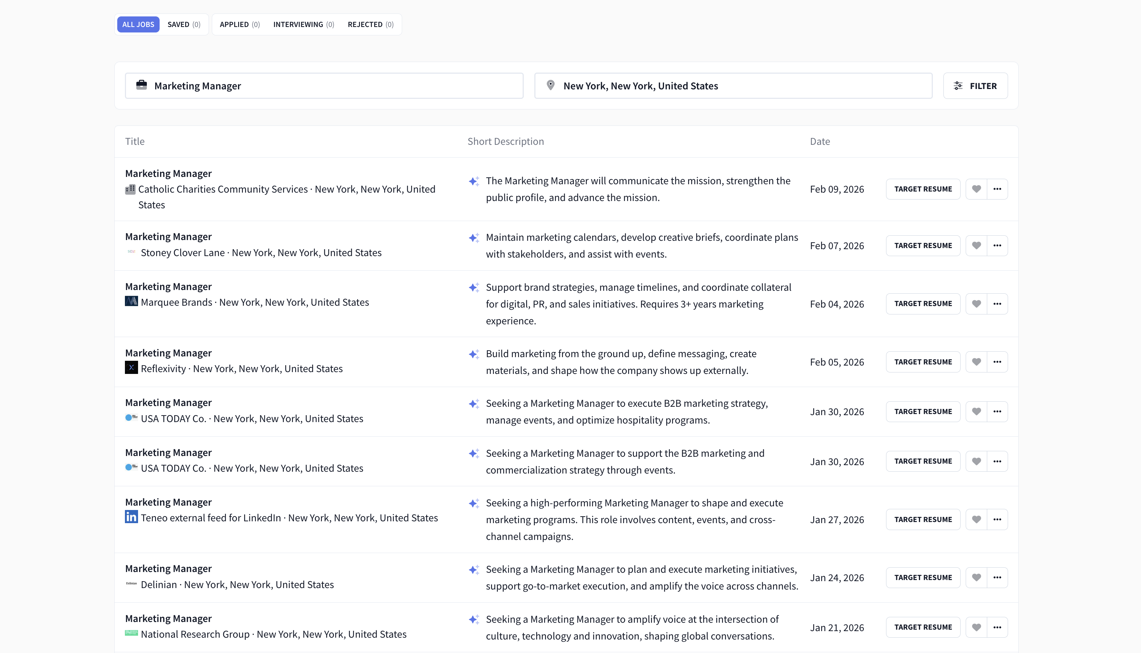Screen dimensions: 1141x653
Task: Click the location pin icon
Action: [x=550, y=85]
